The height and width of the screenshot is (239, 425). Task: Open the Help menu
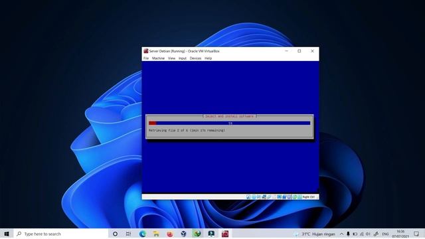point(208,58)
